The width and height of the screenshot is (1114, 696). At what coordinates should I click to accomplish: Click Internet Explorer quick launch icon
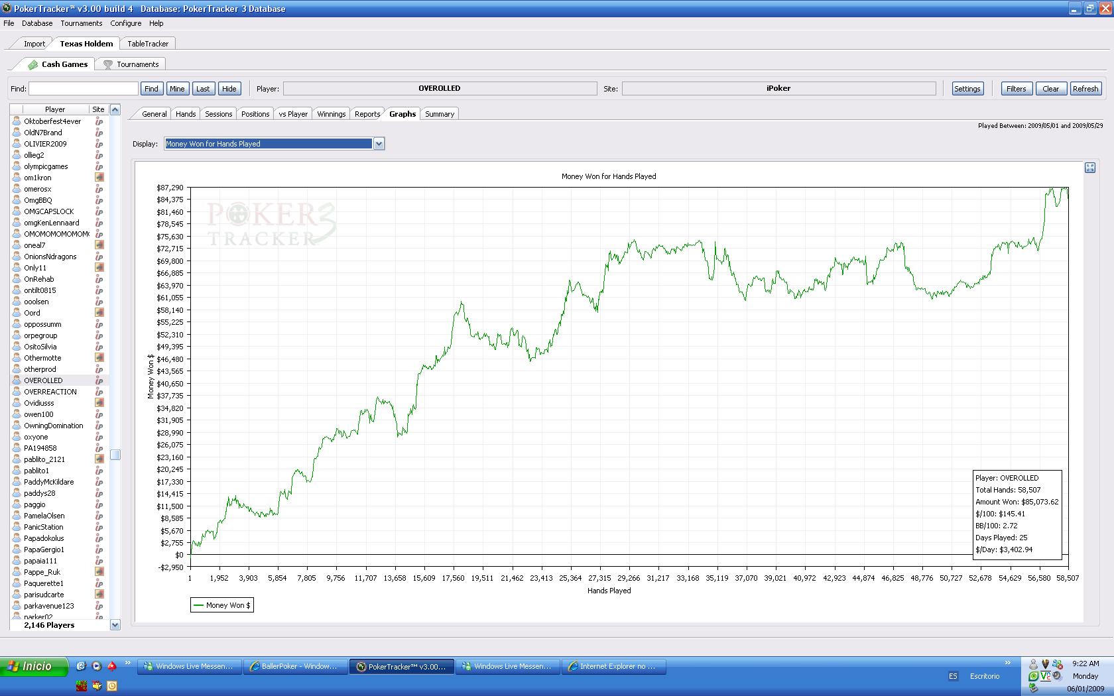click(x=81, y=666)
